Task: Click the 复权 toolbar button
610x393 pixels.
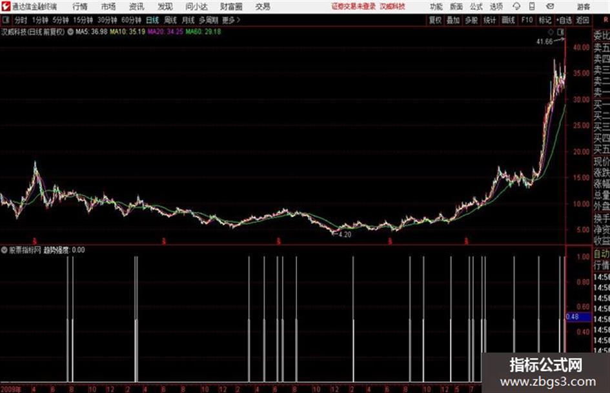Action: click(435, 20)
